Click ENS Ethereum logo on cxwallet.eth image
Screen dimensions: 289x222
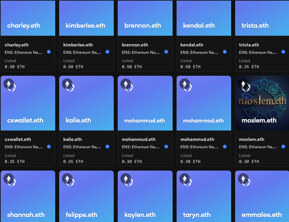point(10,85)
